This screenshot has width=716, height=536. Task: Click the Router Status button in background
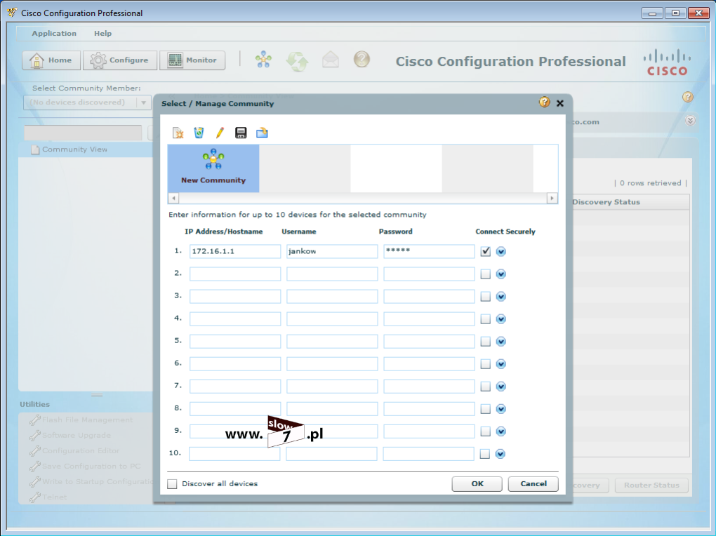tap(651, 485)
